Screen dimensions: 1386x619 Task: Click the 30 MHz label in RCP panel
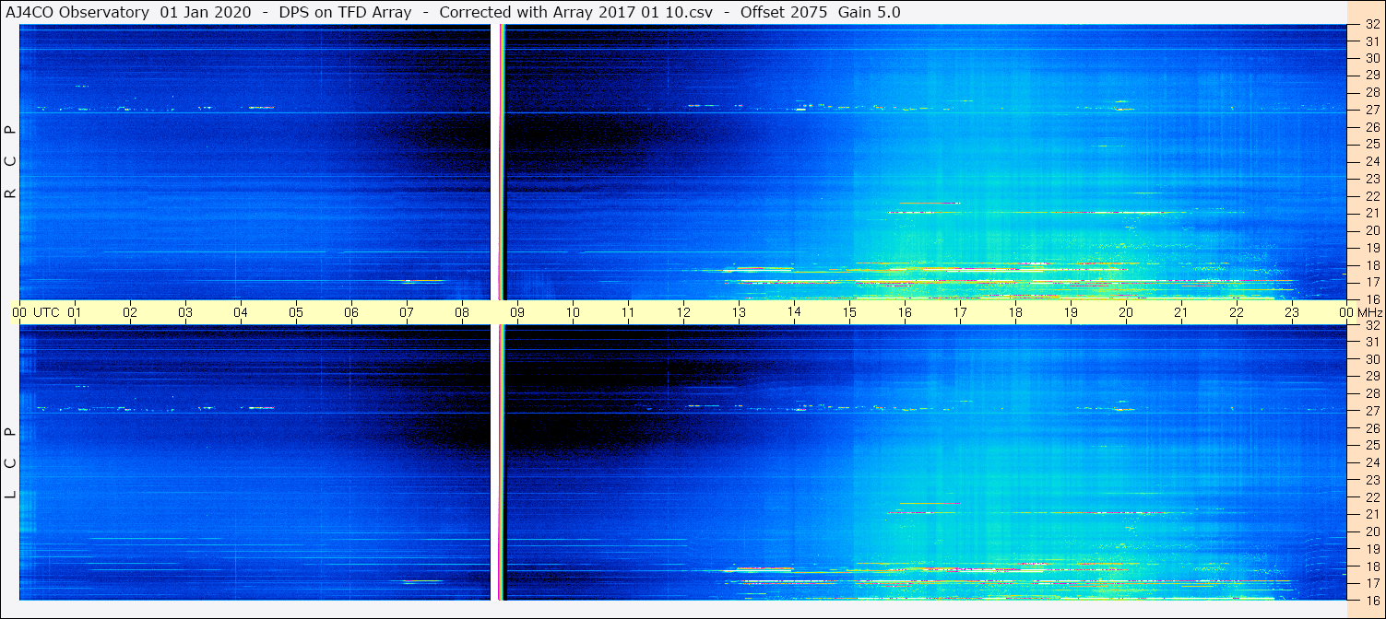pos(1371,58)
